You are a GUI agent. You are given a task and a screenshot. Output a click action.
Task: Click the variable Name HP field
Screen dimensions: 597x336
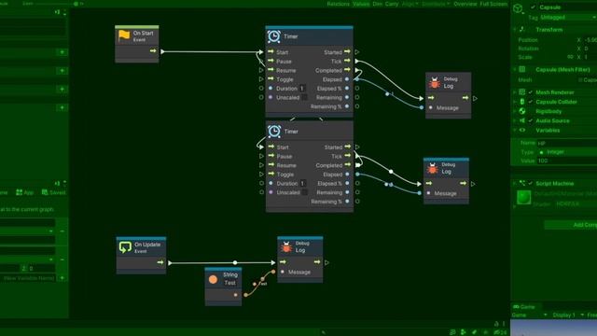pyautogui.click(x=567, y=143)
